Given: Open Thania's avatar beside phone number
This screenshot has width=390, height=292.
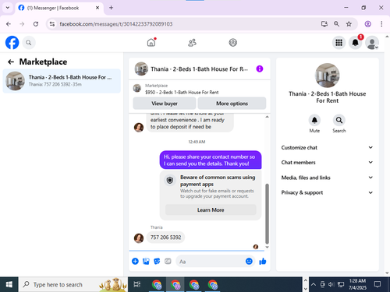Looking at the screenshot, I should 139,237.
